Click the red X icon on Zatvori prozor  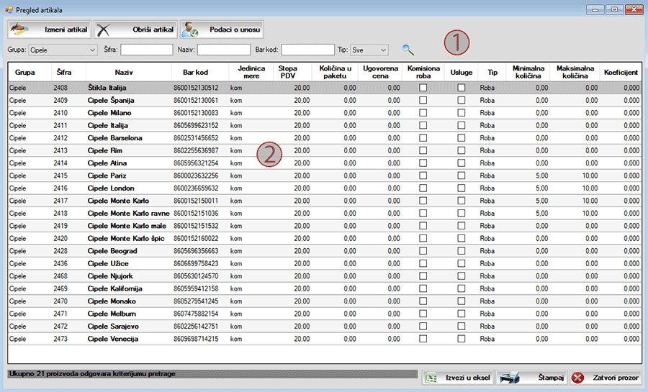click(x=577, y=378)
